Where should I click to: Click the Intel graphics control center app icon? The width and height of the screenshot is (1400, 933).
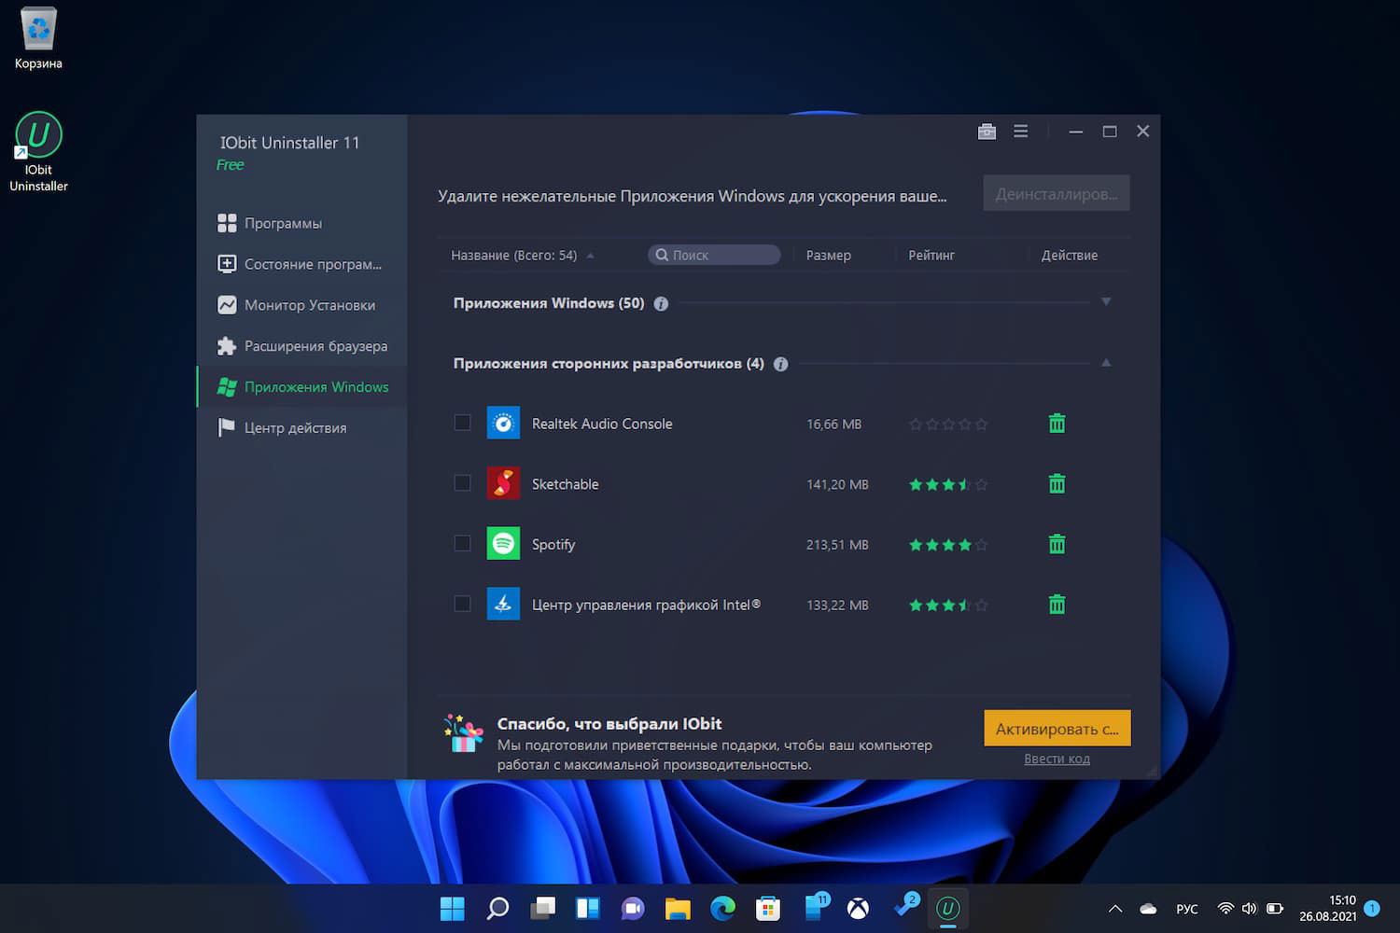coord(503,605)
